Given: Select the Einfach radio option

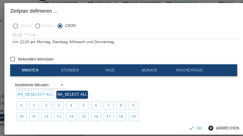Looking at the screenshot, I should pos(38,26).
